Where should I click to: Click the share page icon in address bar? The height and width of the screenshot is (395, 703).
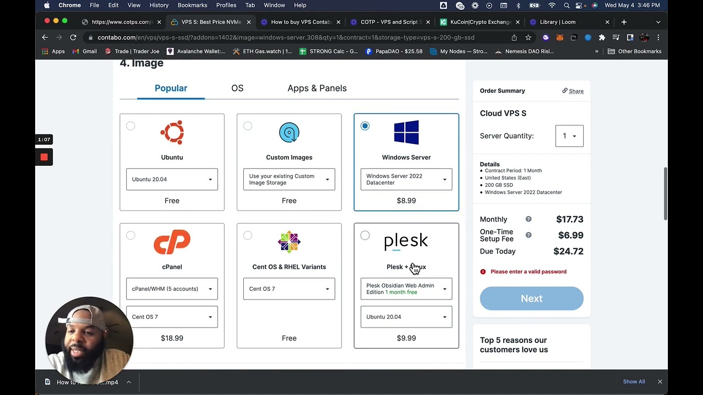coord(514,37)
